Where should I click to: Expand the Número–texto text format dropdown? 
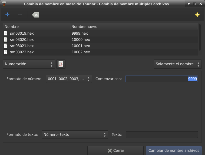[75, 135]
